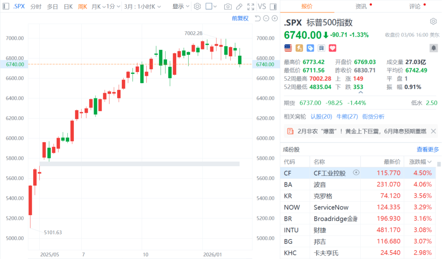Add .SPX to favorites via heart icon
Image resolution: width=442 pixels, height=259 pixels.
tap(332, 48)
